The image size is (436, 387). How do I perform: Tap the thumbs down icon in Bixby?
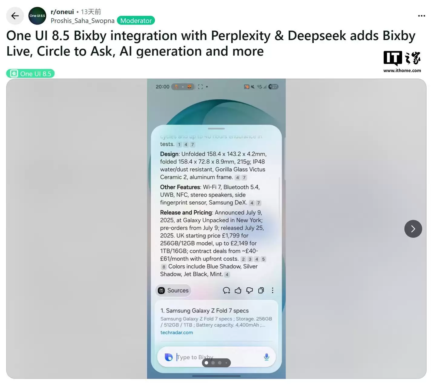click(x=249, y=290)
